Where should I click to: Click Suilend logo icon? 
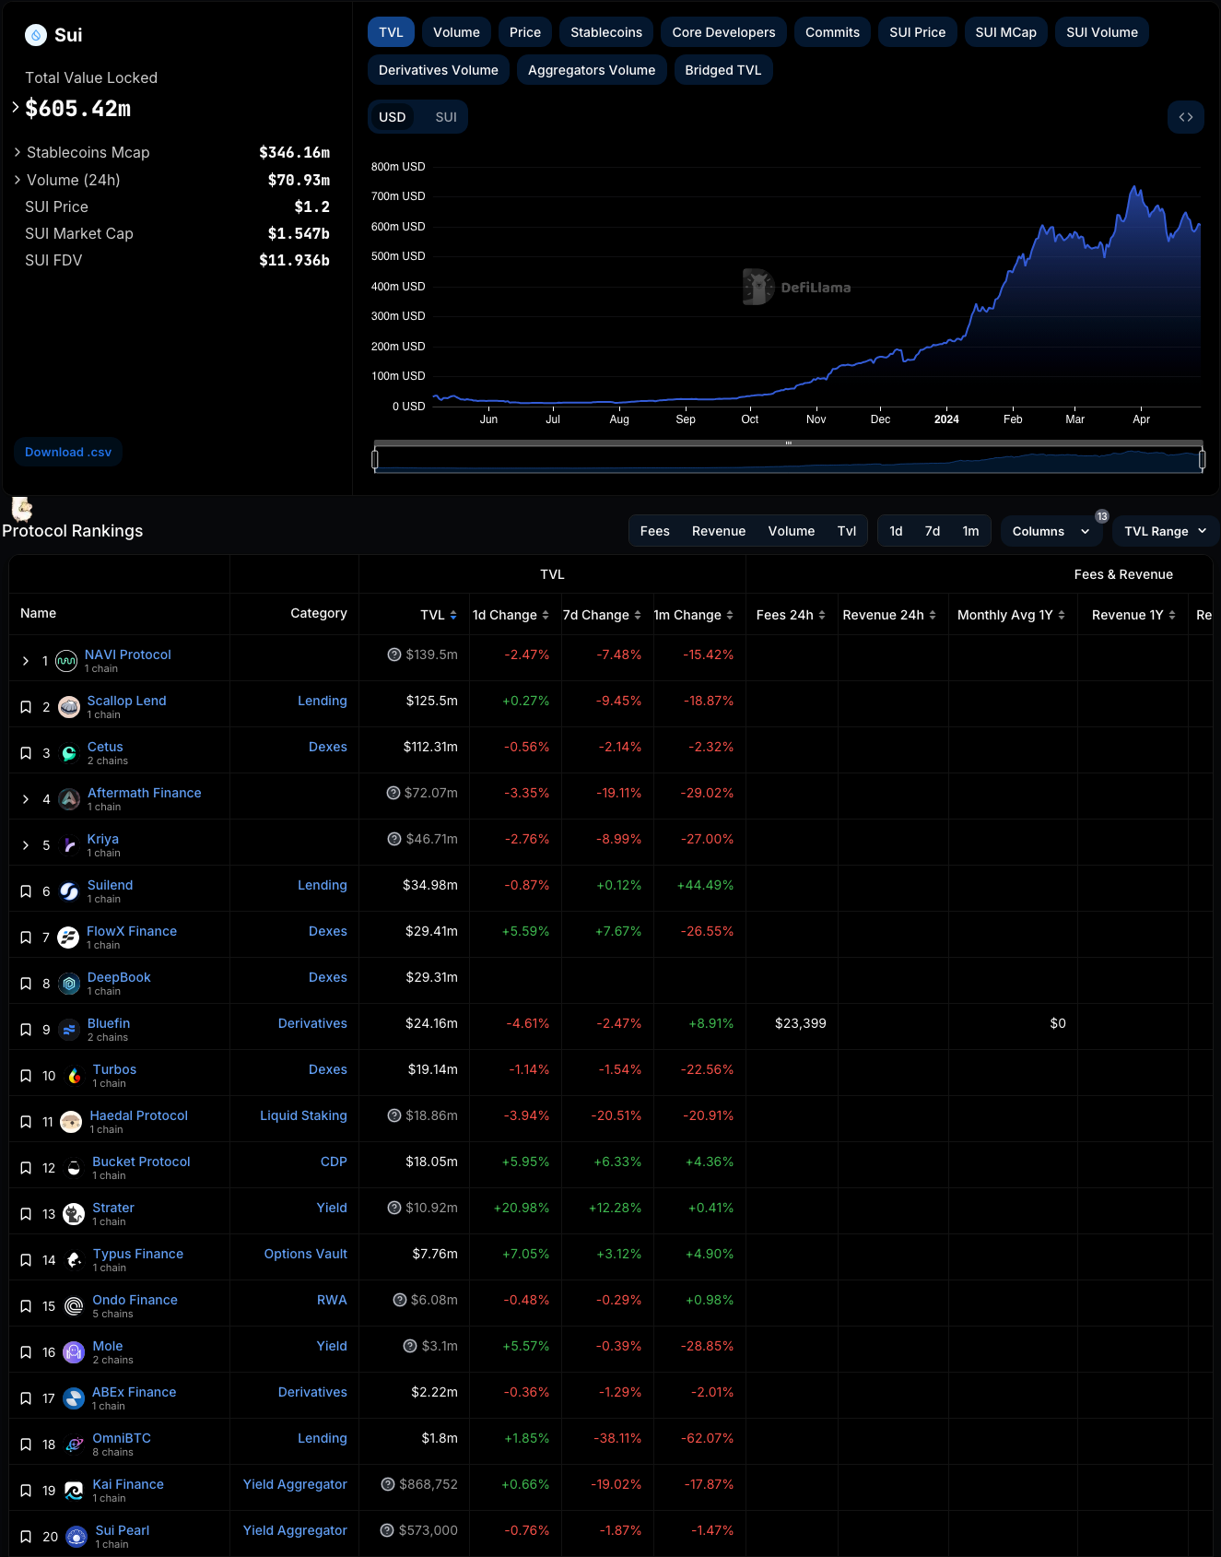coord(69,891)
